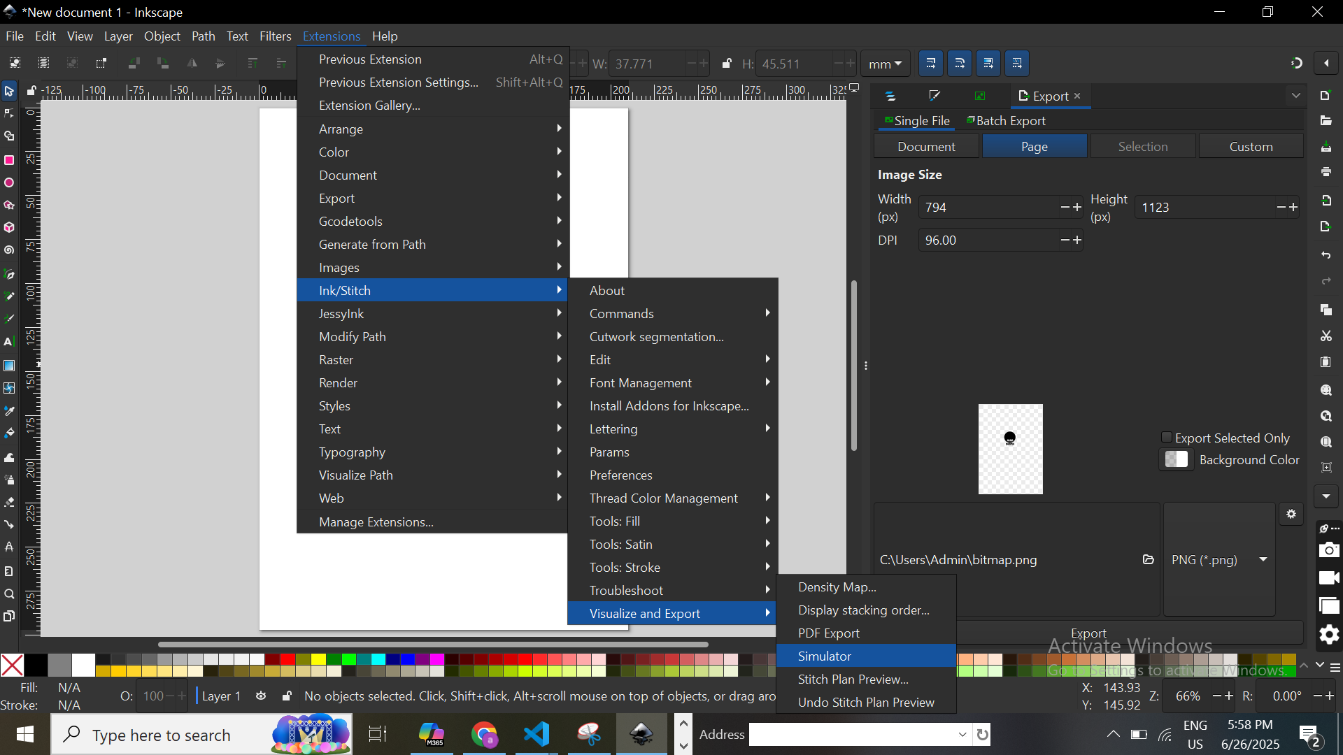Select the Text tool
The image size is (1343, 755).
9,343
